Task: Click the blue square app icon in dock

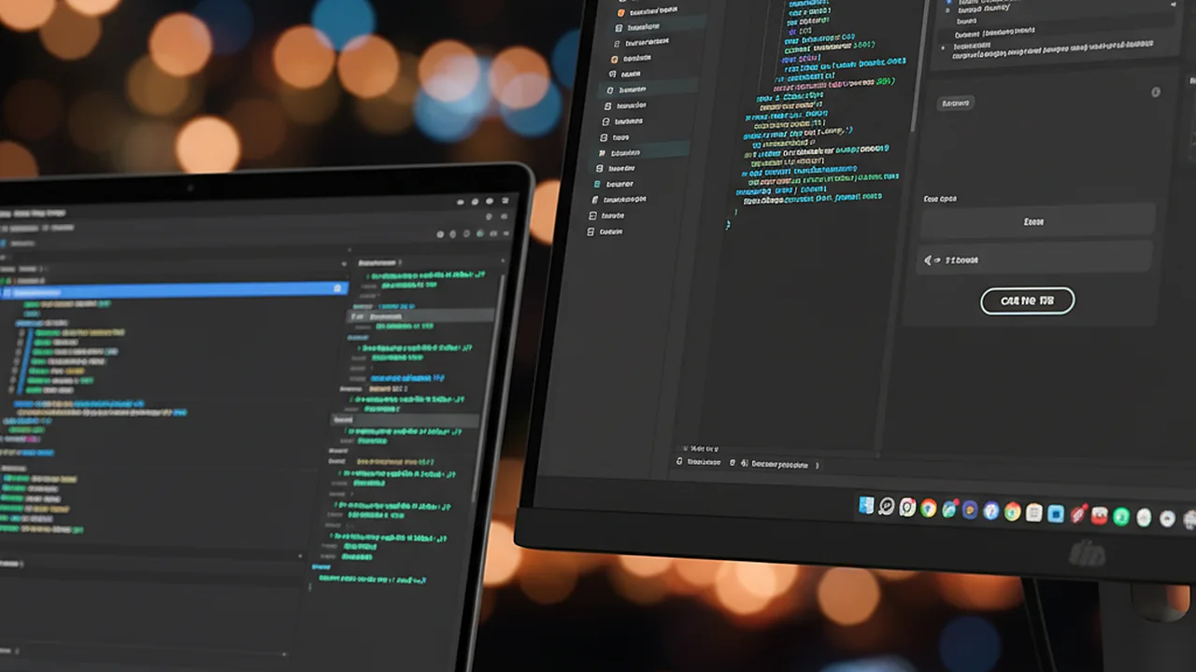Action: tap(1056, 513)
